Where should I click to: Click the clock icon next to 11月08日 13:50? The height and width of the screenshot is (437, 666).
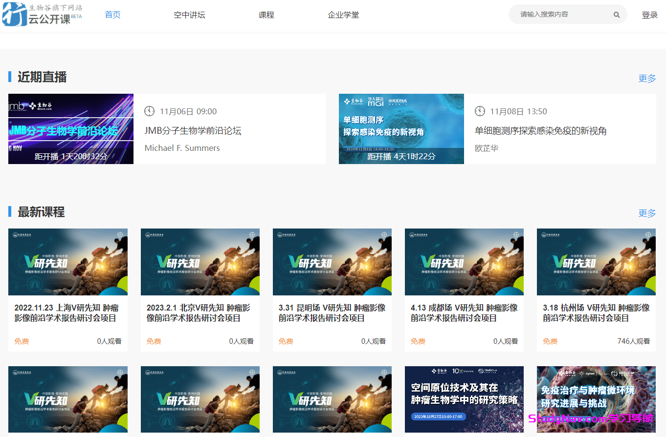pos(480,111)
